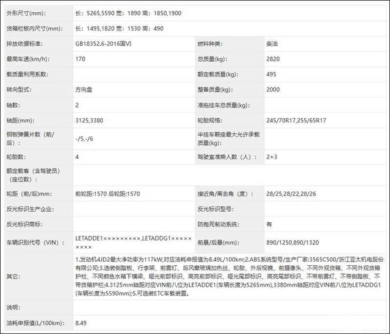Select the cab occupancy value 2+3
The width and height of the screenshot is (390, 334).
271,157
